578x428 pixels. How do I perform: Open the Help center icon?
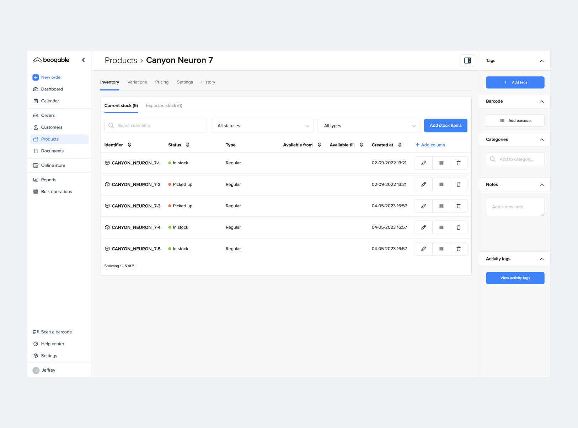[x=36, y=344]
